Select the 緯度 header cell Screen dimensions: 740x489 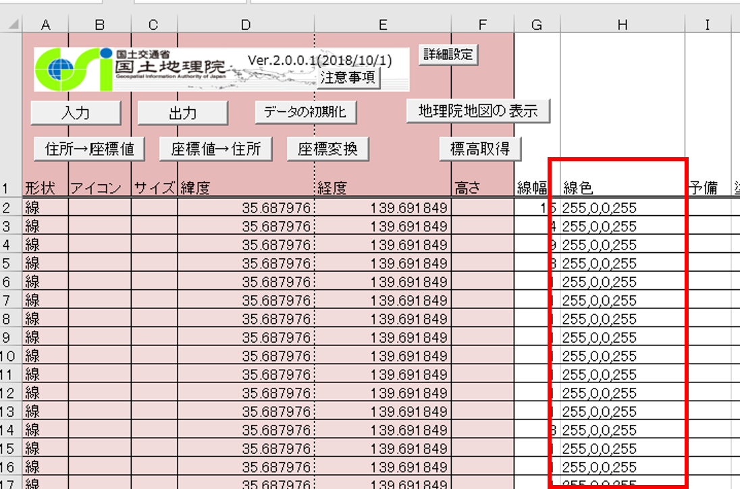246,188
